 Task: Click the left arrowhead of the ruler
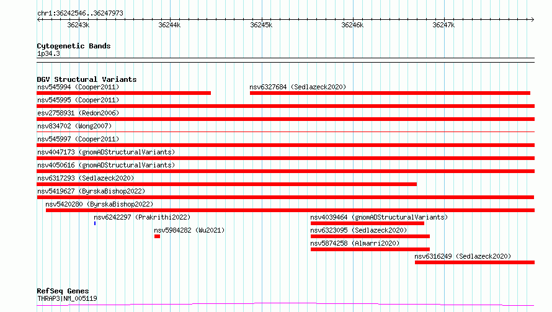38,19
